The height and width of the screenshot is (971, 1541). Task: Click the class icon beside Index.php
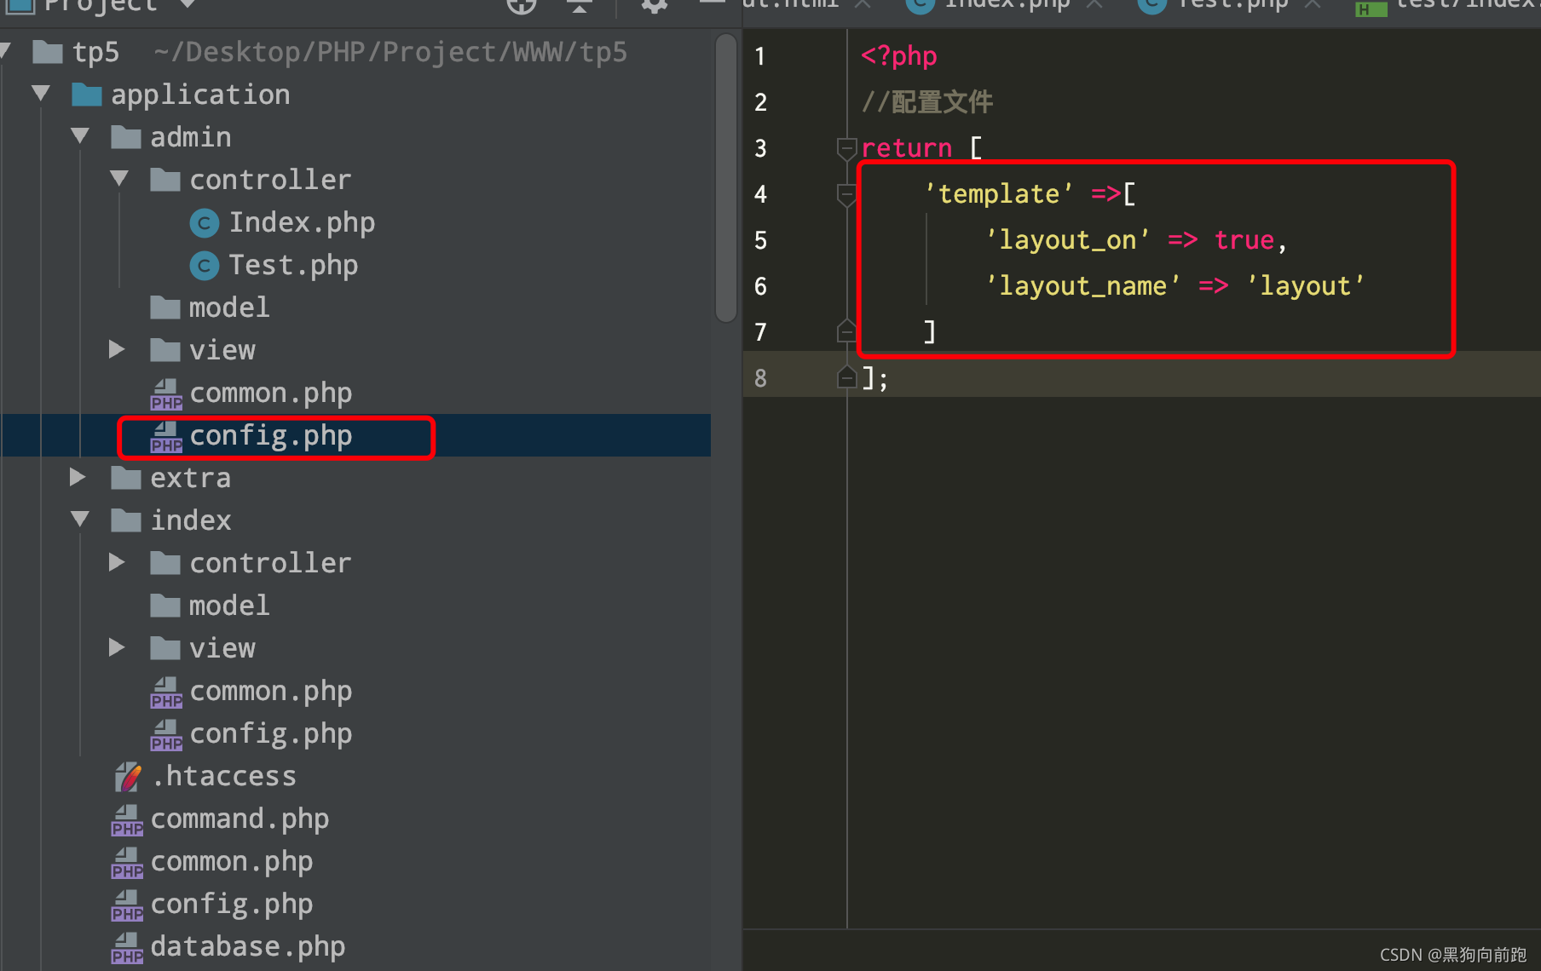click(x=204, y=223)
